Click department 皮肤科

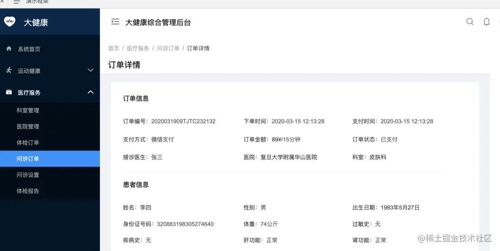point(378,157)
